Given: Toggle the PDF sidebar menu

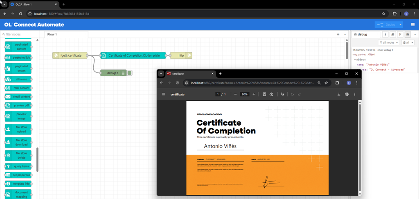Looking at the screenshot, I should point(164,94).
